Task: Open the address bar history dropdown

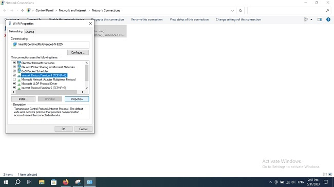Action: pyautogui.click(x=232, y=10)
